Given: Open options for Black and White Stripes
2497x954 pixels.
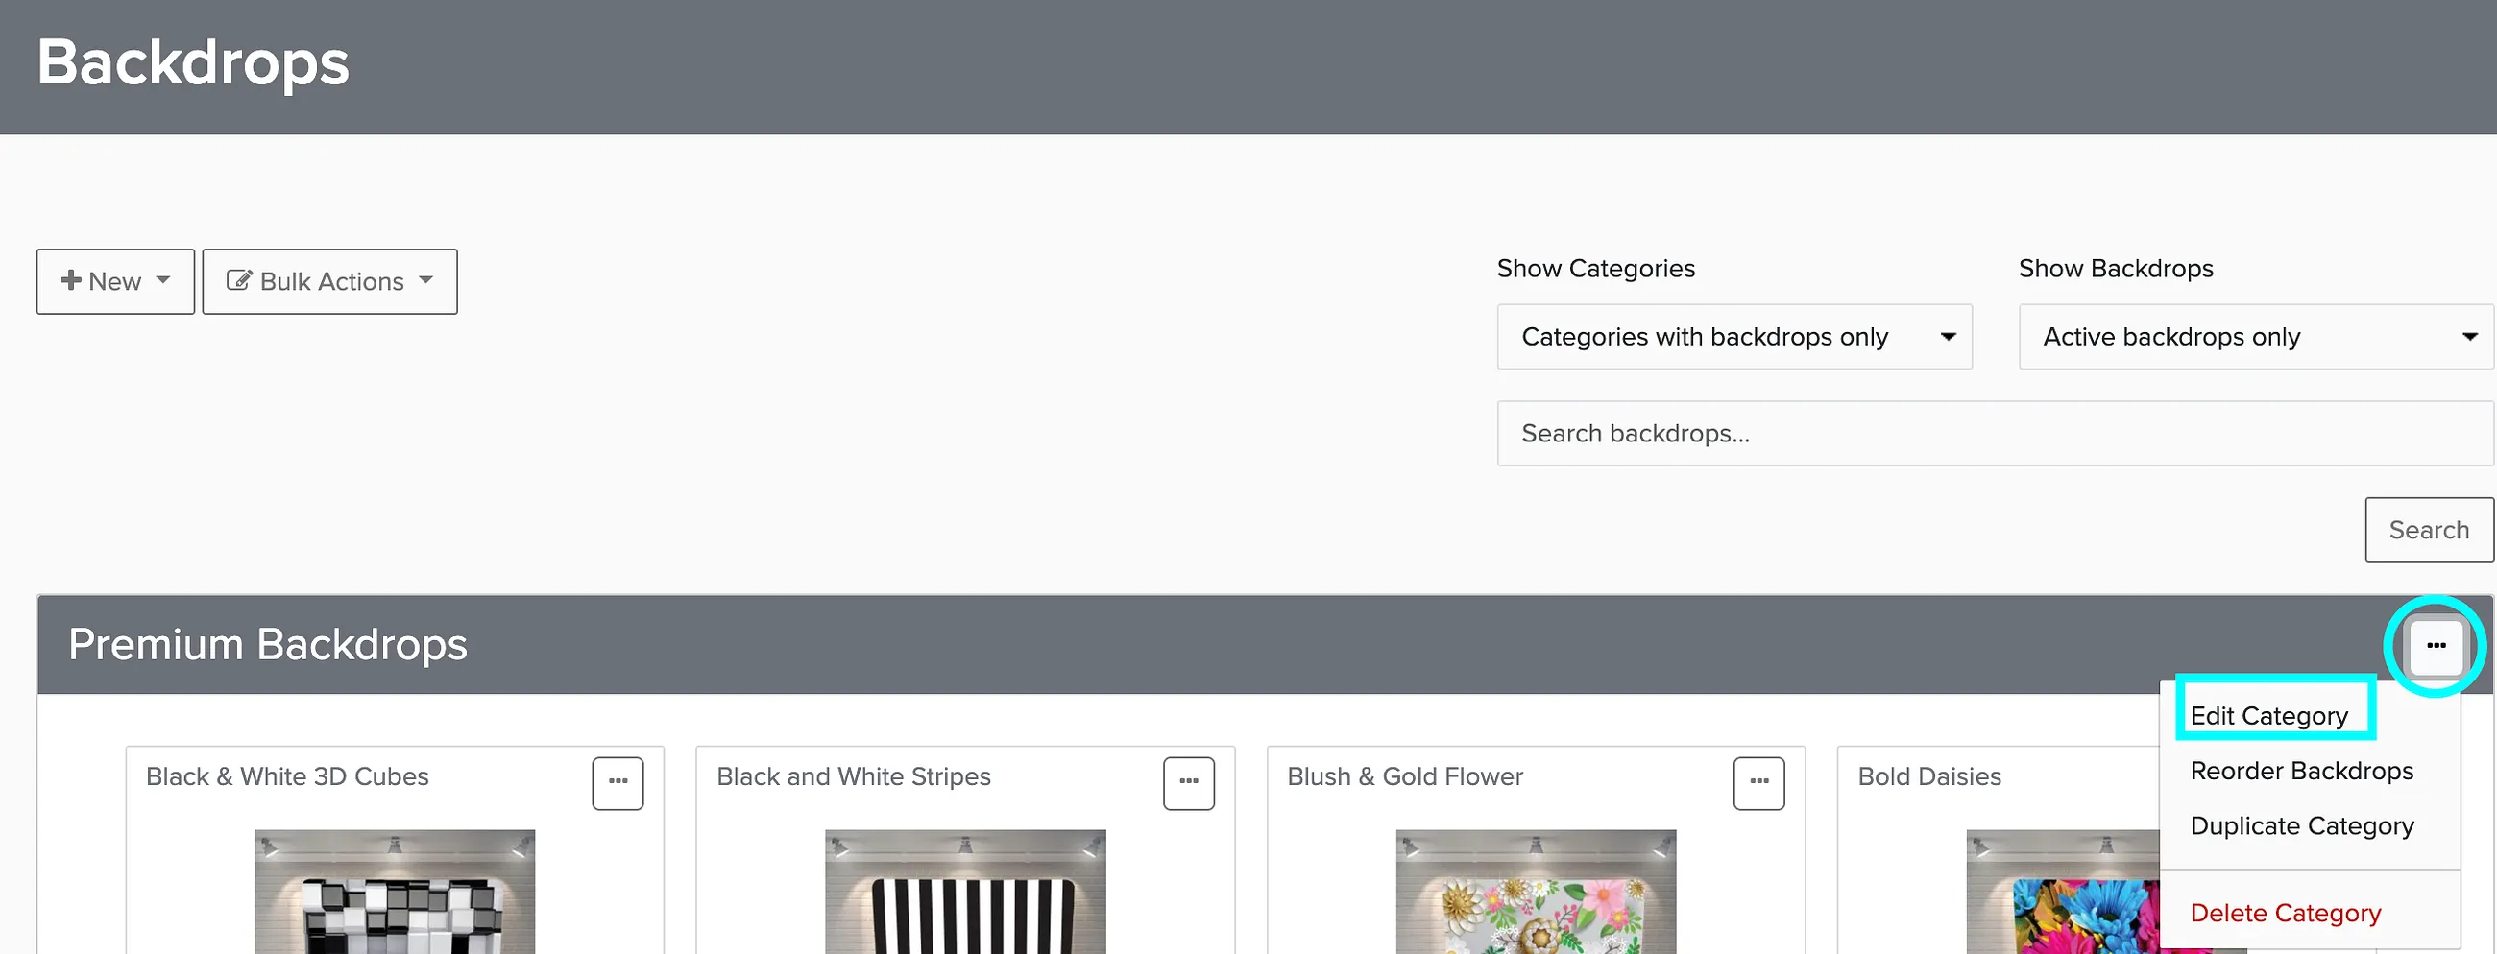Looking at the screenshot, I should click(x=1188, y=782).
